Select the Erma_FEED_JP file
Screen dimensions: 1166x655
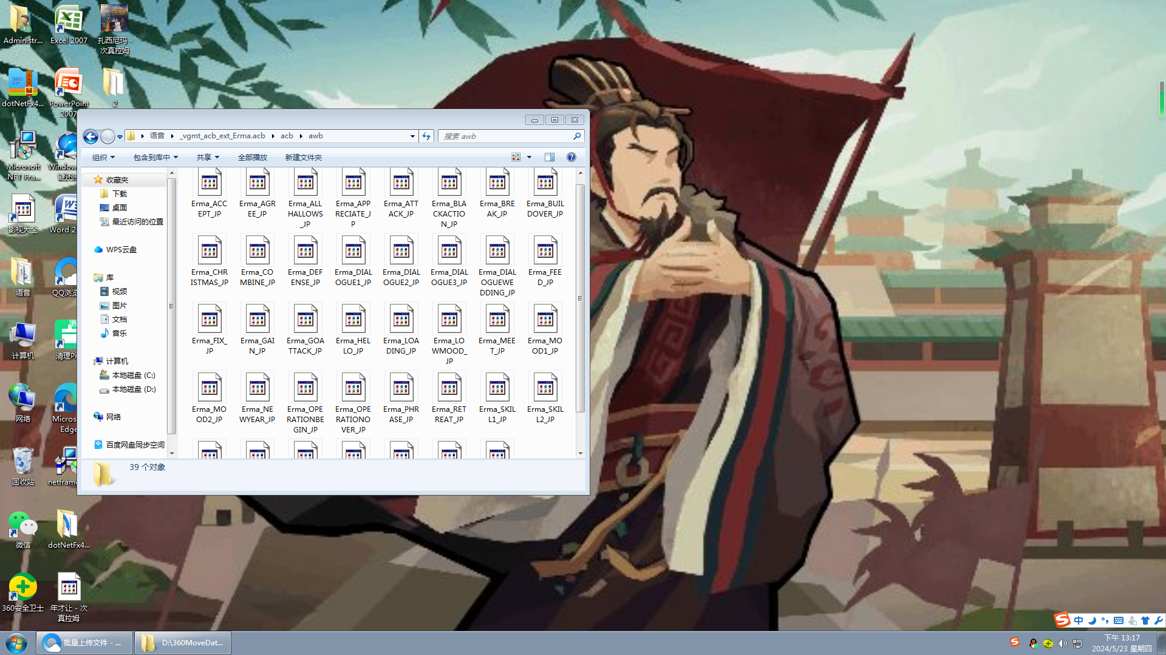(545, 261)
